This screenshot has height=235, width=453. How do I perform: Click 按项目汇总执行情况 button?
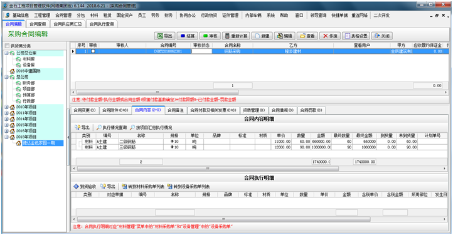point(151,127)
